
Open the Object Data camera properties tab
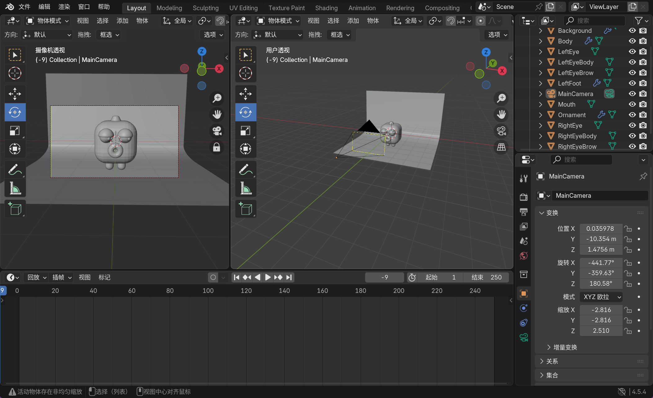coord(524,337)
